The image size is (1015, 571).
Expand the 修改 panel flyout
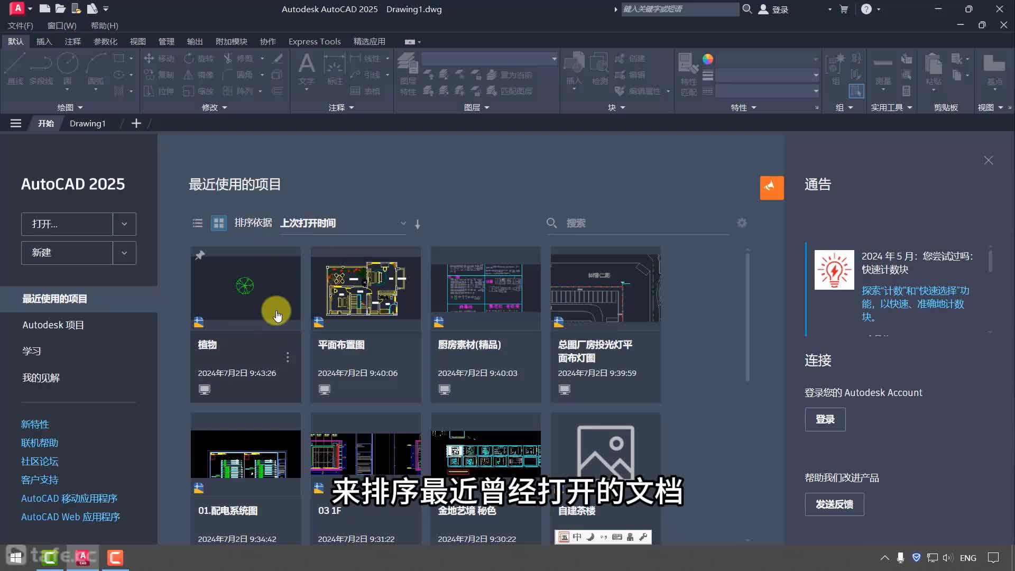pos(214,107)
